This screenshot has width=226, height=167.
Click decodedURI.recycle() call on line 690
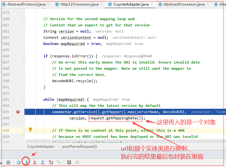(75, 81)
